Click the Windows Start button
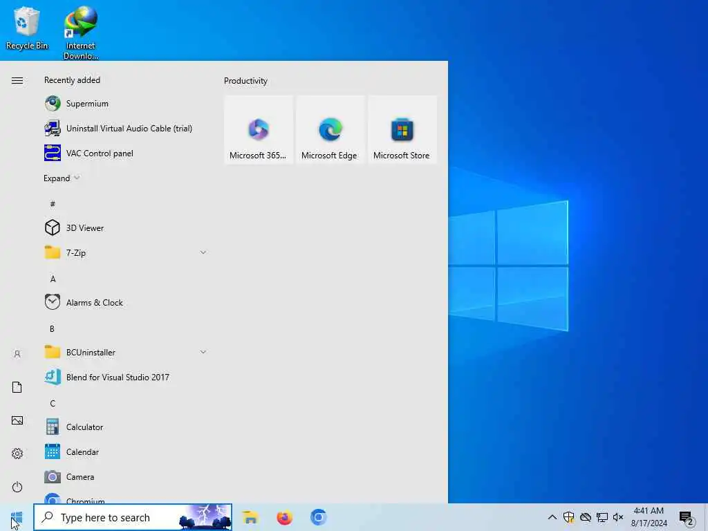The height and width of the screenshot is (531, 708). point(17,517)
